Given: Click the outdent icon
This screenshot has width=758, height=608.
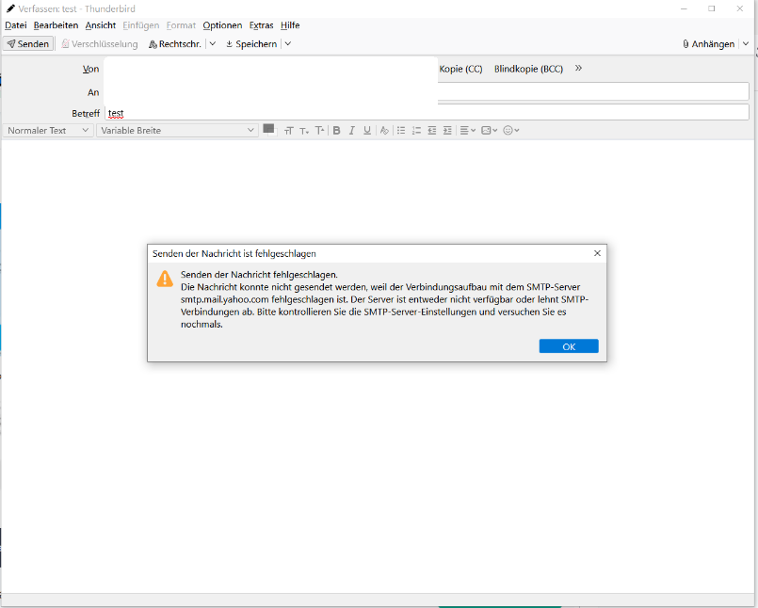Looking at the screenshot, I should pyautogui.click(x=432, y=131).
